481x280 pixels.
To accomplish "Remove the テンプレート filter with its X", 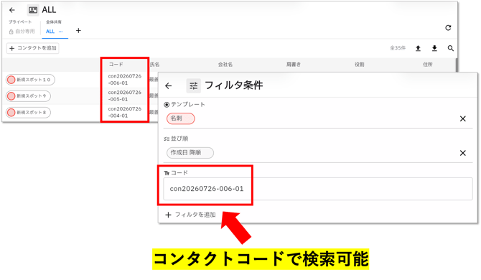I will [463, 118].
